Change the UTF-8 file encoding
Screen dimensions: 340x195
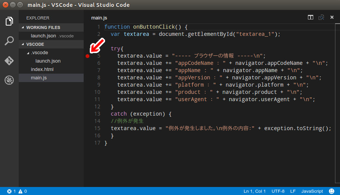(278, 191)
